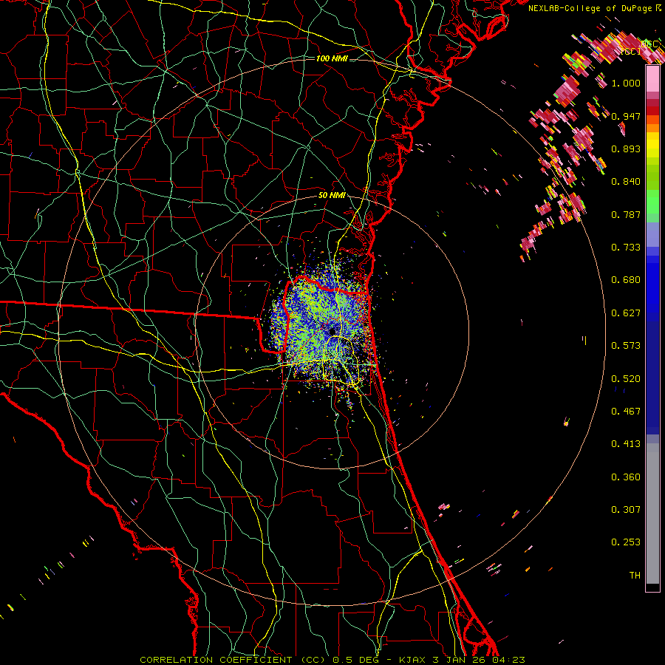Click the 1.000 color scale value
Image resolution: width=665 pixels, height=665 pixels.
tap(626, 83)
